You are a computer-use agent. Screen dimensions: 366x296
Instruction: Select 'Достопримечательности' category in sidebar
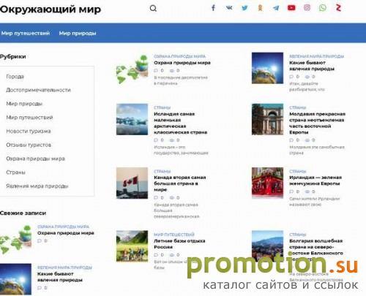pos(38,90)
